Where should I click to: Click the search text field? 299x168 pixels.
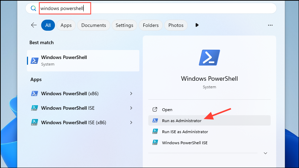[151, 8]
